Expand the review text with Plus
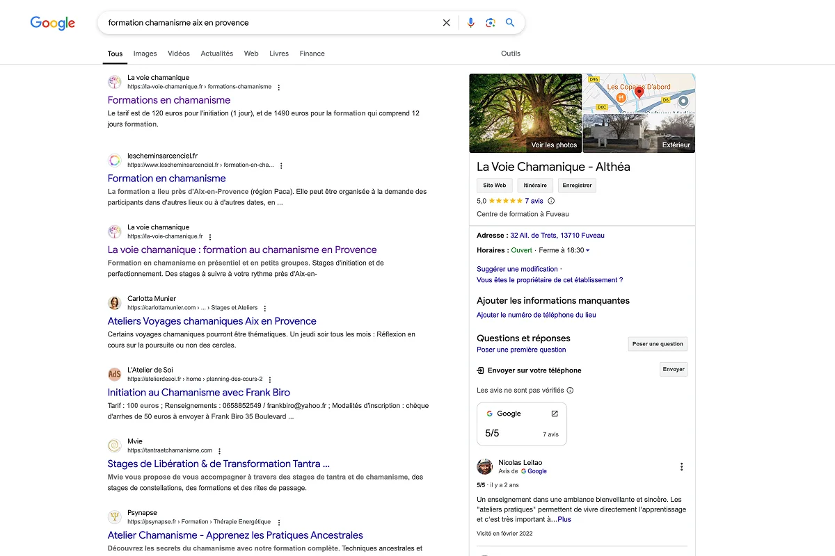Screen dimensions: 835x556 click(564, 518)
